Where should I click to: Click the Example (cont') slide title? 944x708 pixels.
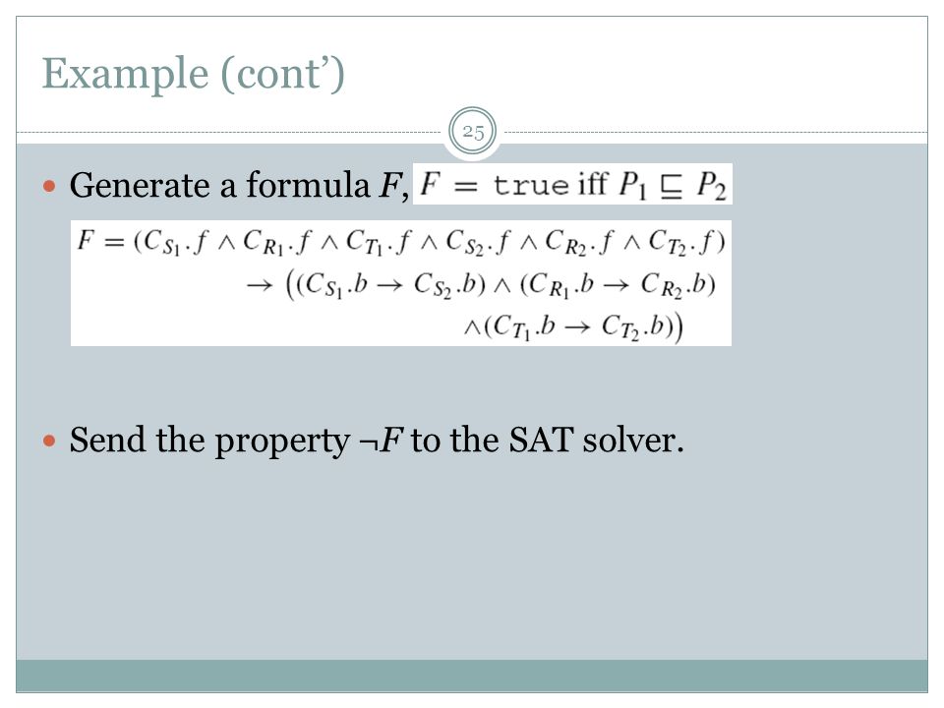point(194,74)
